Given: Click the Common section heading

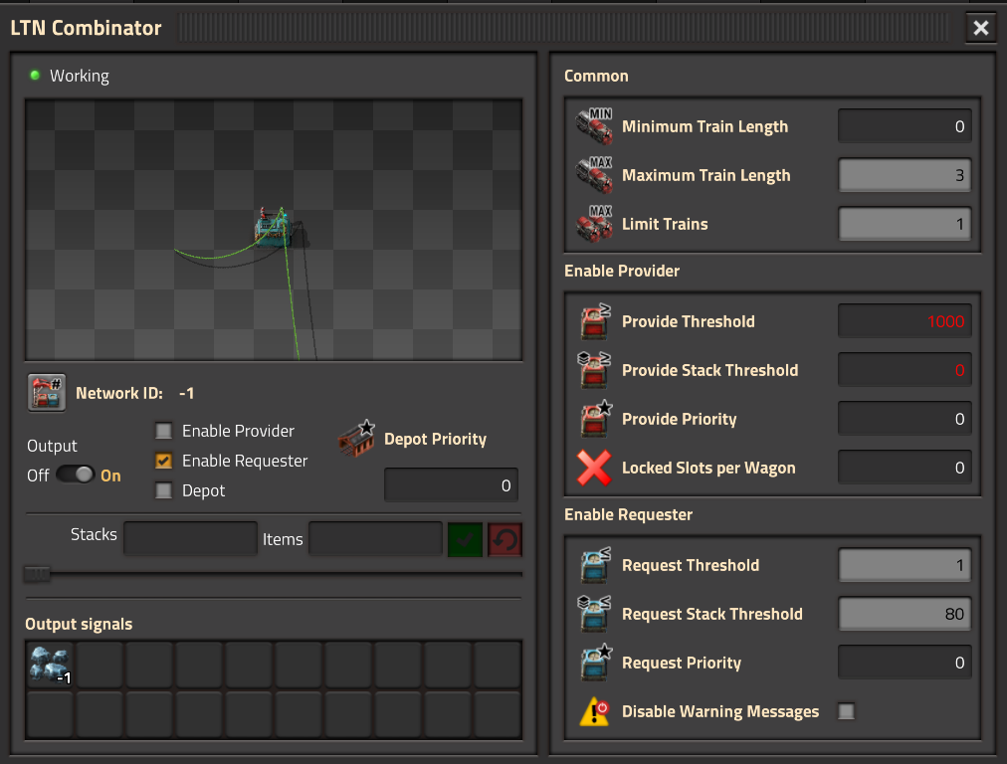Looking at the screenshot, I should (x=596, y=76).
